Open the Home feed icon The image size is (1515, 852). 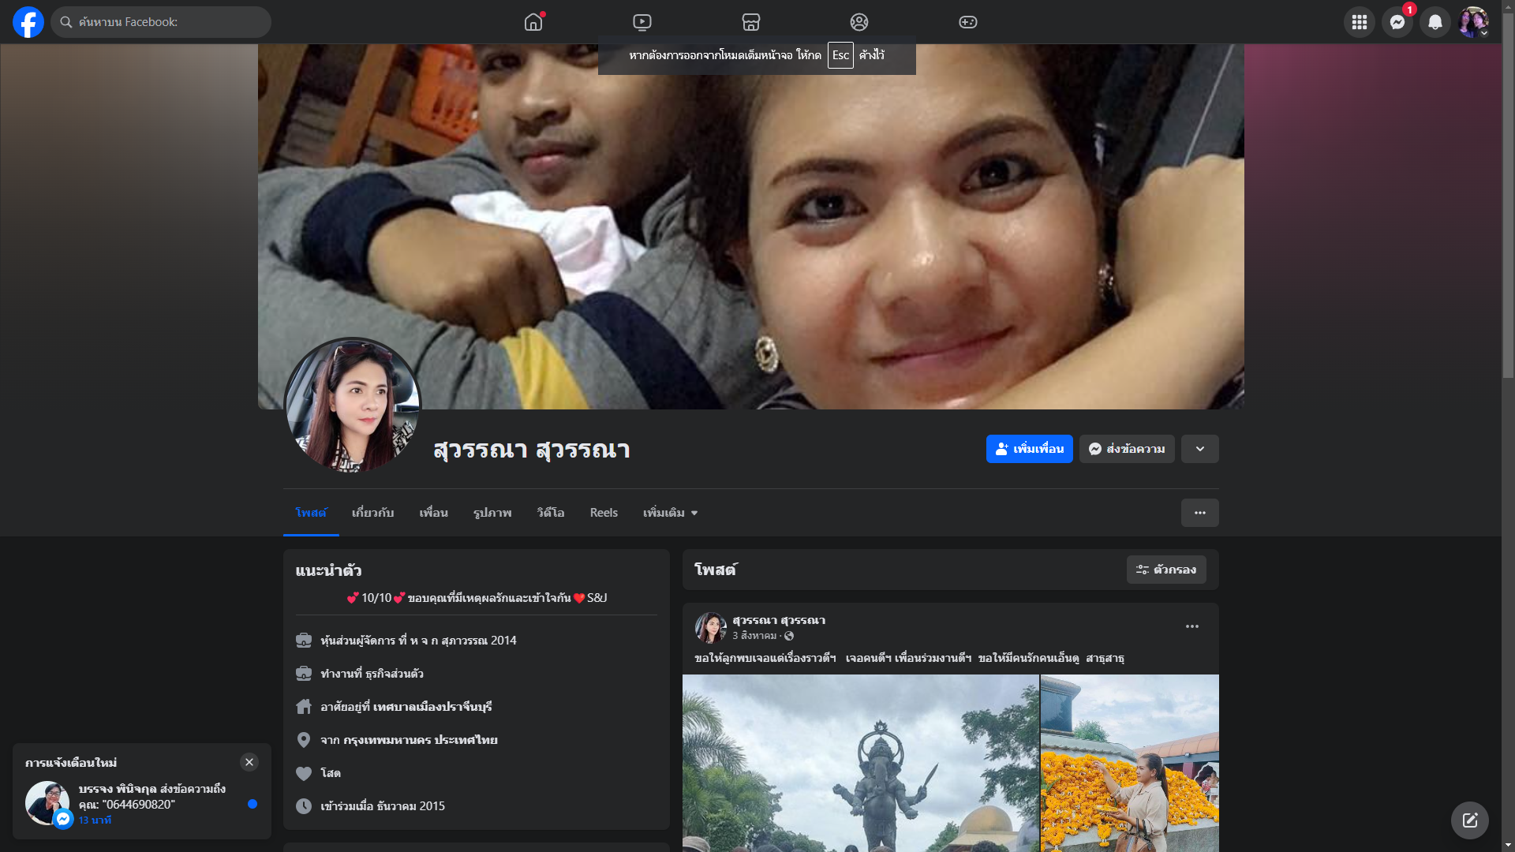pyautogui.click(x=533, y=22)
